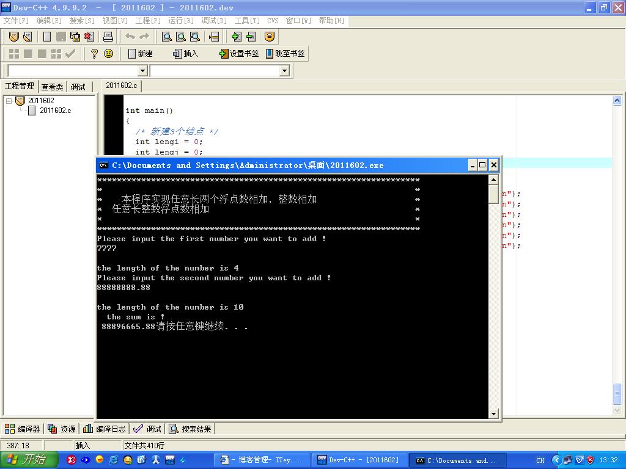Image resolution: width=626 pixels, height=469 pixels.
Task: Click the first magnifier find icon
Action: coord(166,37)
